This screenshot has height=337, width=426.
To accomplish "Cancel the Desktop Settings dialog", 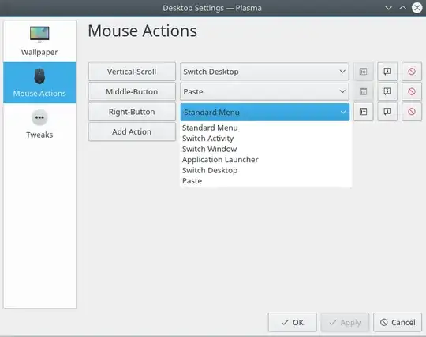I will click(398, 322).
